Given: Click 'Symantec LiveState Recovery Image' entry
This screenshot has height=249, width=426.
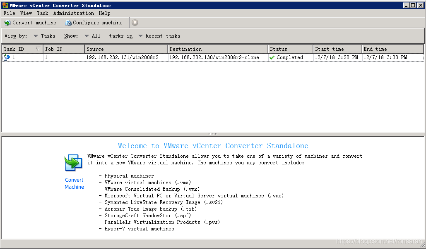Looking at the screenshot, I should point(164,202).
